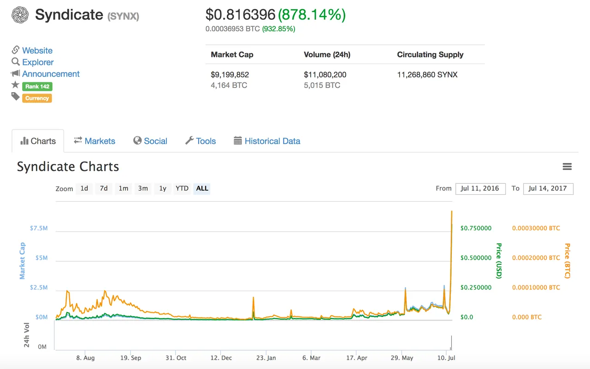Screen dimensions: 590x369
Task: Click the $7.5M market cap axis tick
Action: (x=39, y=228)
